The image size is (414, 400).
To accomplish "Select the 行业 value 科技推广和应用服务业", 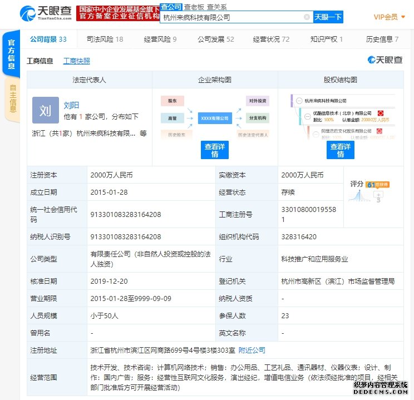I will point(314,259).
